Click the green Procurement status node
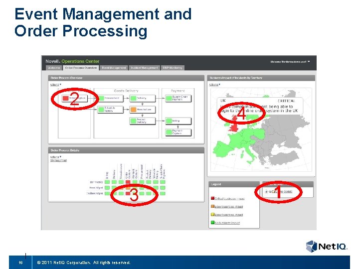The image size is (359, 269). coord(111,98)
